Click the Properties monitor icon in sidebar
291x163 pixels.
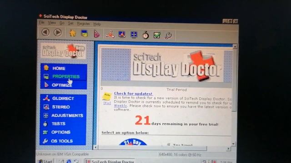46,77
